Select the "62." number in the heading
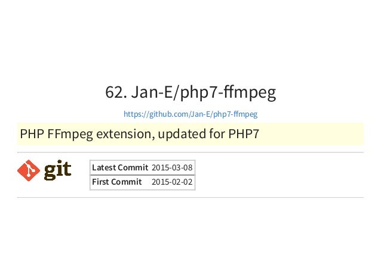 point(116,92)
